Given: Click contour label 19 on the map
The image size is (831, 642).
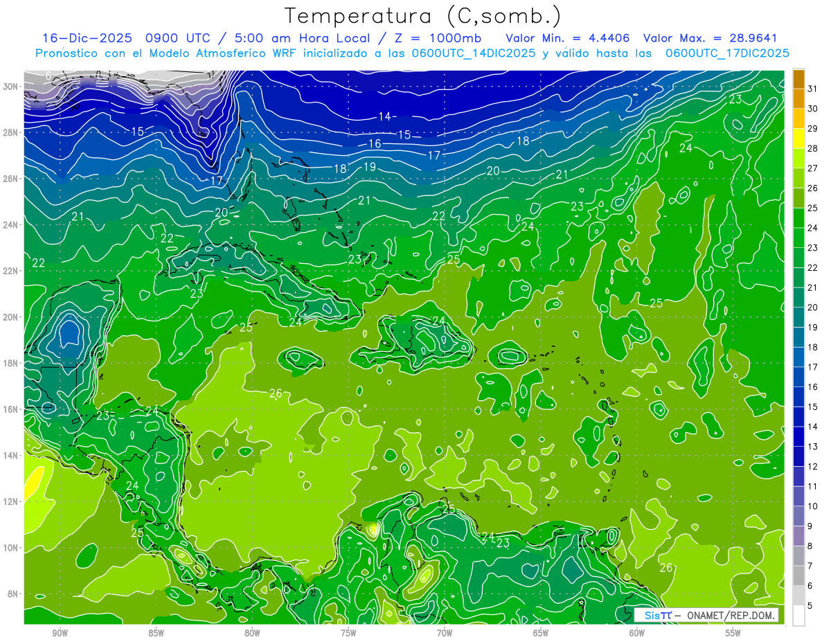Looking at the screenshot, I should [x=369, y=167].
